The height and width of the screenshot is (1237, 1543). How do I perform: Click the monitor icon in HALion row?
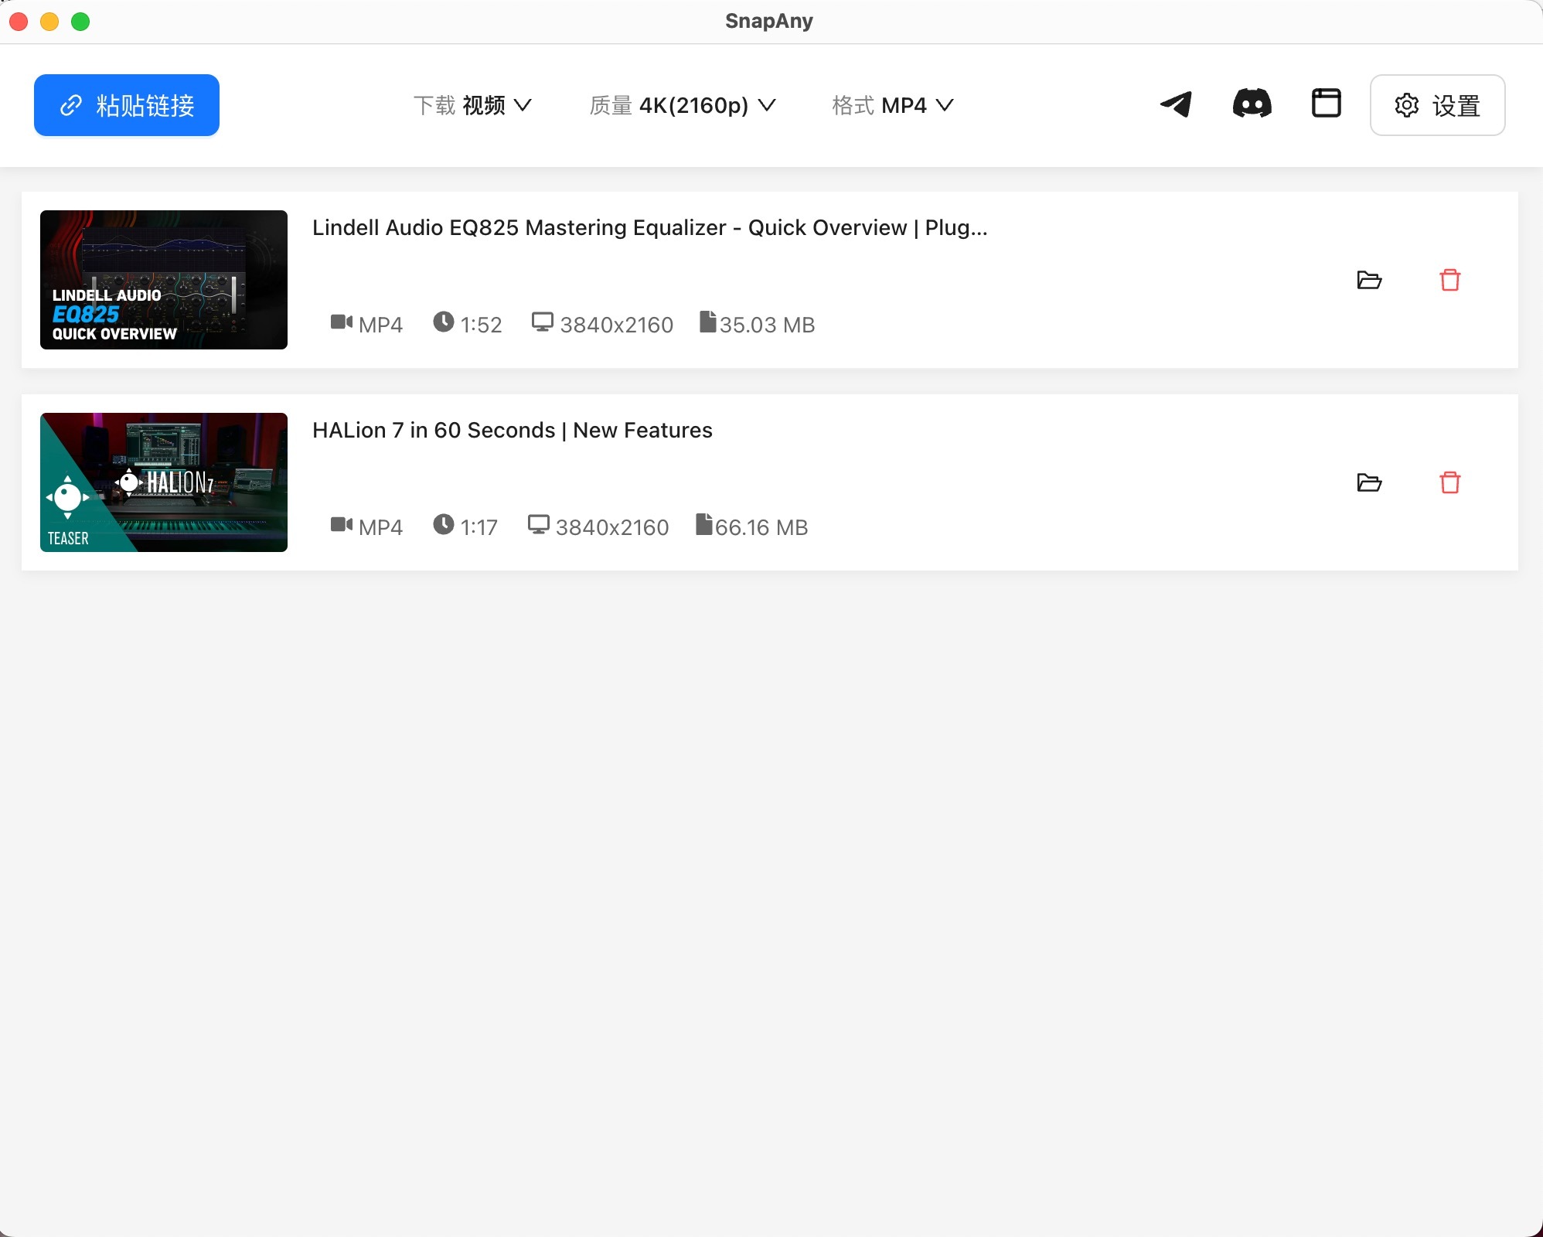pos(539,524)
